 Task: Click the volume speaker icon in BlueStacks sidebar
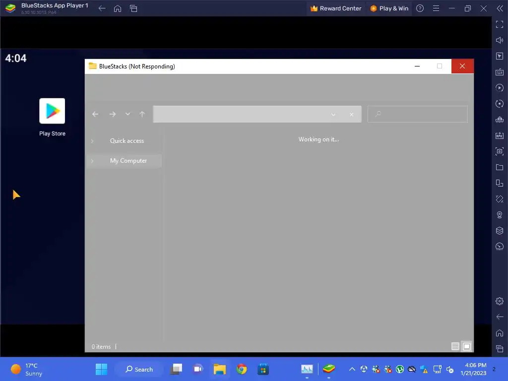499,40
